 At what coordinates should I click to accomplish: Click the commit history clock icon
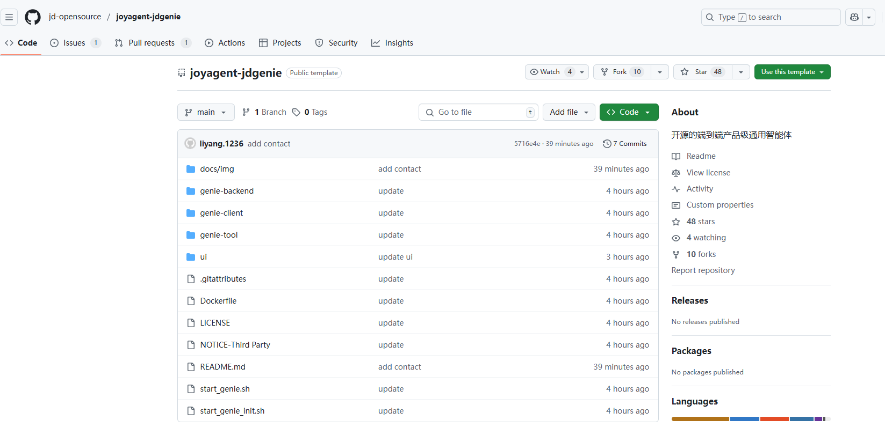coord(607,144)
